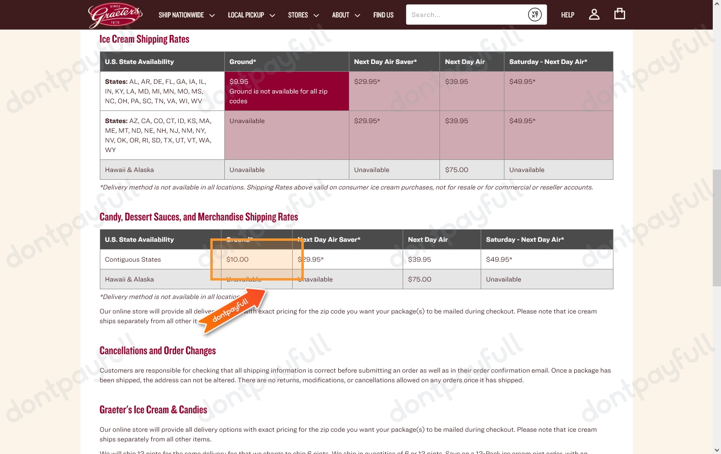721x454 pixels.
Task: Open the account profile icon
Action: tap(594, 14)
